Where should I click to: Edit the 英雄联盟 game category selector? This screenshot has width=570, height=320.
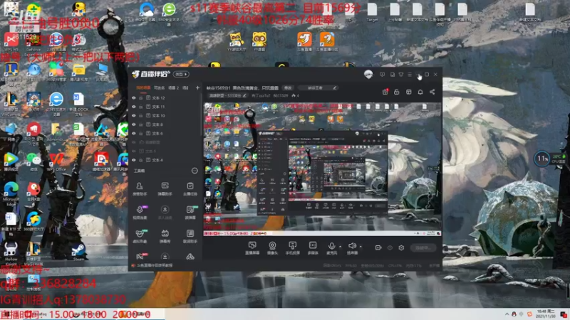227,96
